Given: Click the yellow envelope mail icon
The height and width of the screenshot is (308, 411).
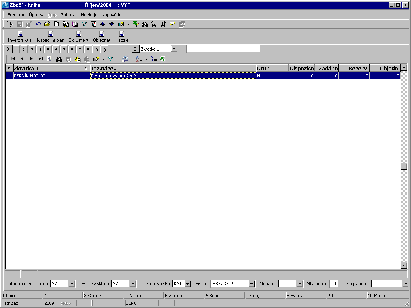Looking at the screenshot, I should (x=173, y=24).
